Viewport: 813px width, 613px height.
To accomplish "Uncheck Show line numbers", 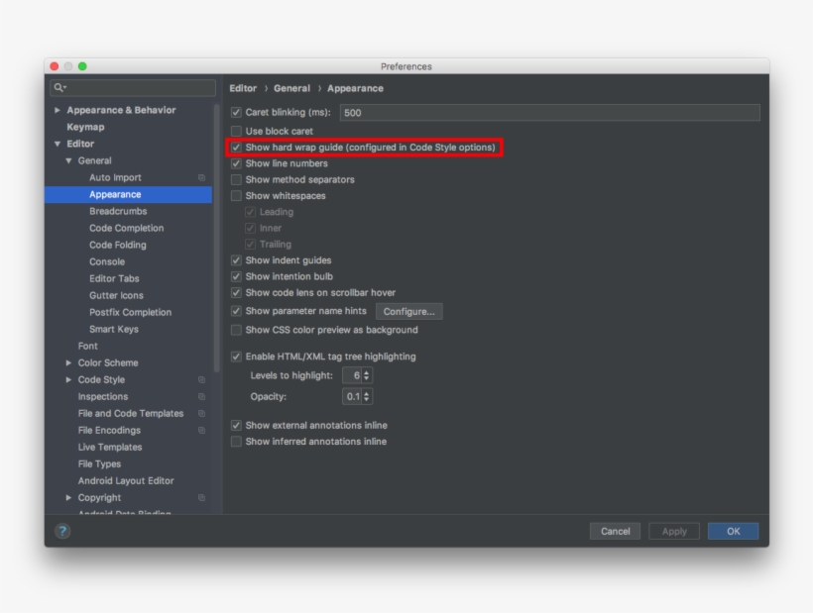I will [236, 163].
